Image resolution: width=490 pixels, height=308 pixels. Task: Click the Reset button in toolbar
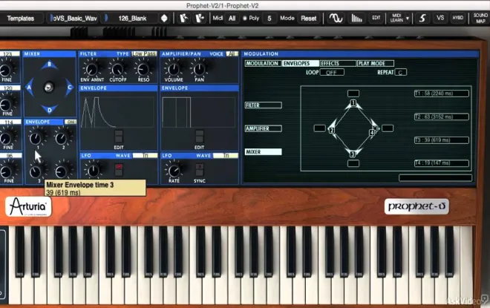pos(308,19)
